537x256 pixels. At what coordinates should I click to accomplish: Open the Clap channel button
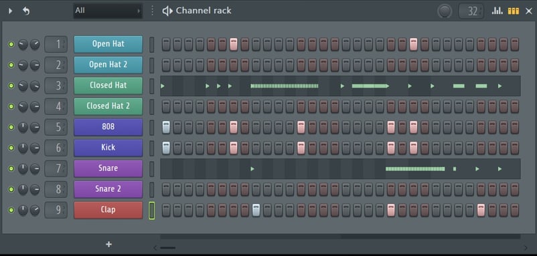(108, 209)
